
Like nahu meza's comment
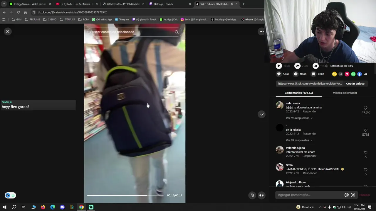point(365,108)
